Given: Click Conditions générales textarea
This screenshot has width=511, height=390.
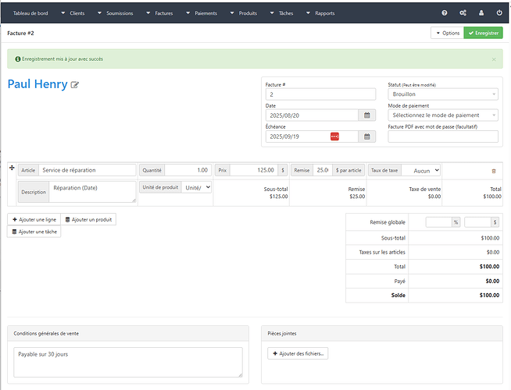Looking at the screenshot, I should point(128,363).
